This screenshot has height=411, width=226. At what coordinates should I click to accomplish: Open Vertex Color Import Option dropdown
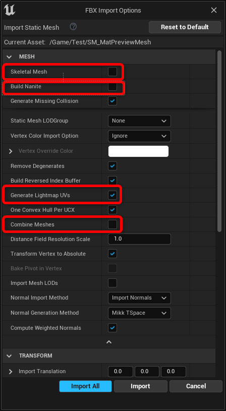tap(139, 136)
